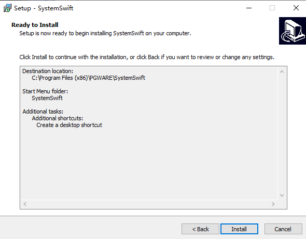Viewport: 306px width, 239px height.
Task: Click the SystemSwift folder name under Start Menu folder
Action: point(47,98)
